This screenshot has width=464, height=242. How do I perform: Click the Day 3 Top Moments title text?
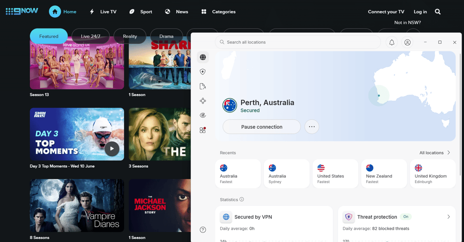[62, 166]
